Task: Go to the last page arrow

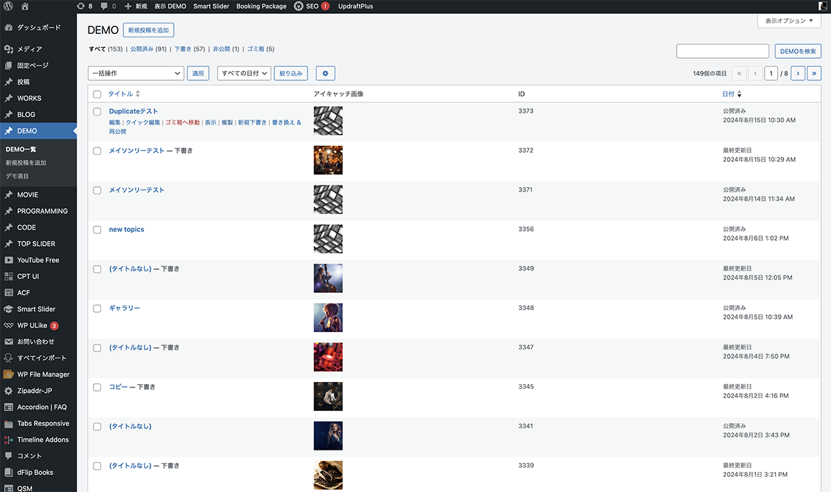Action: tap(814, 73)
